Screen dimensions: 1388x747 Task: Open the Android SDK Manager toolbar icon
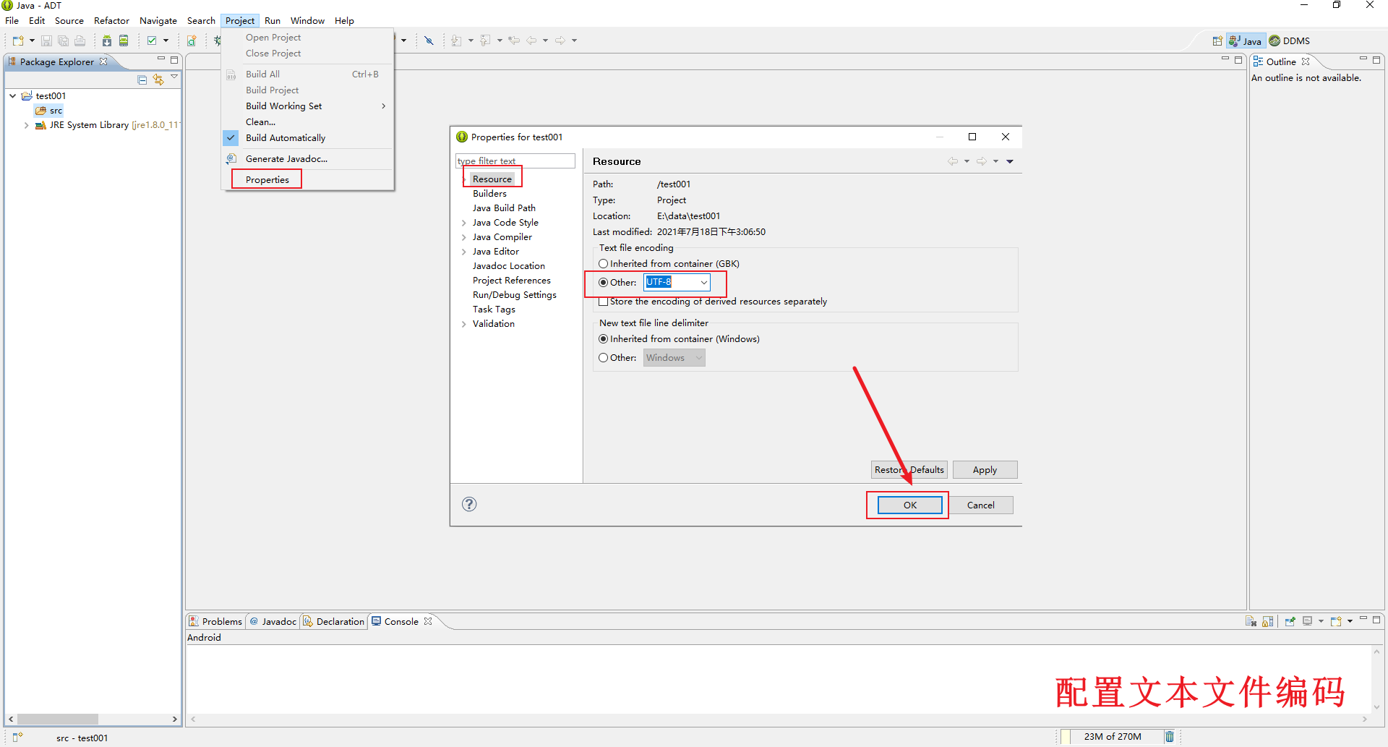point(107,40)
